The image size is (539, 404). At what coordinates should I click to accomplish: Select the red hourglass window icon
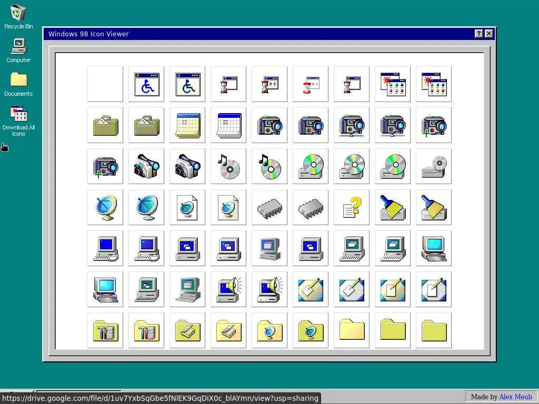click(311, 84)
